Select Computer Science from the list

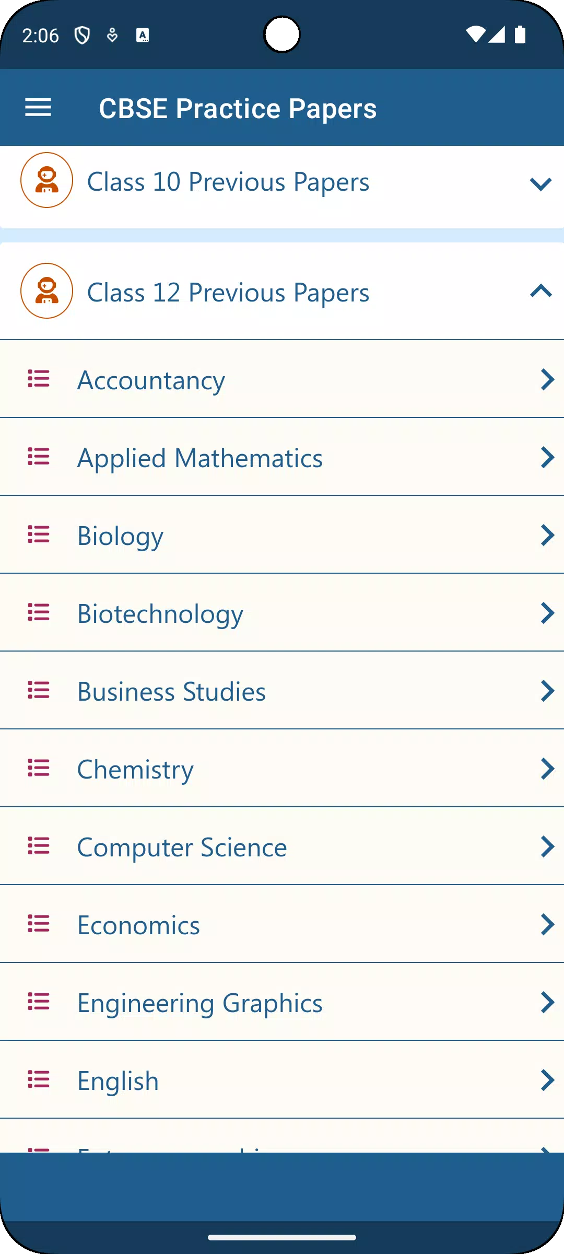click(282, 846)
